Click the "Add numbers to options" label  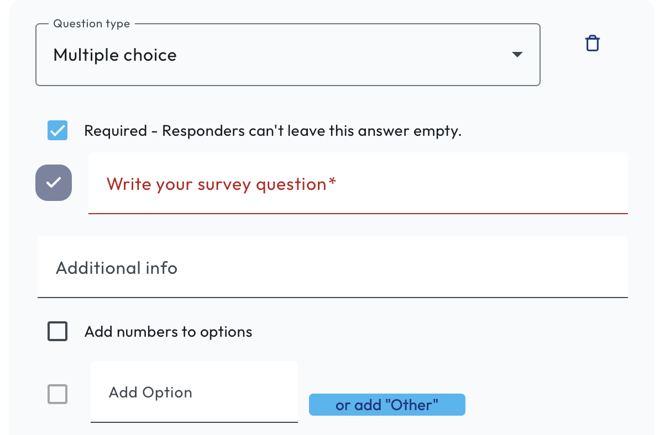point(168,332)
